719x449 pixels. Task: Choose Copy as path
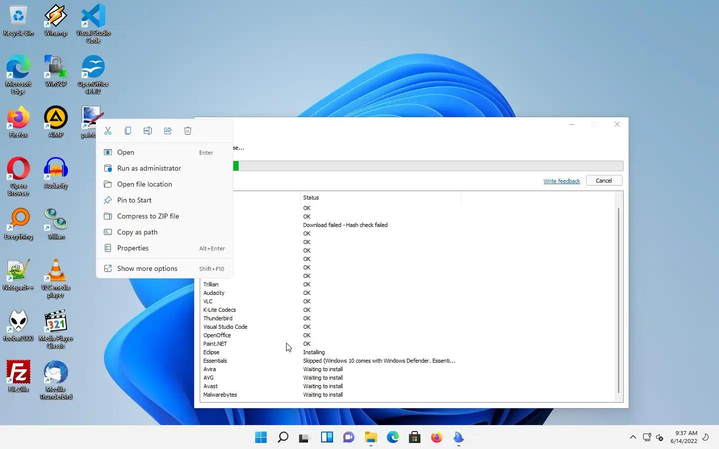tap(164, 232)
